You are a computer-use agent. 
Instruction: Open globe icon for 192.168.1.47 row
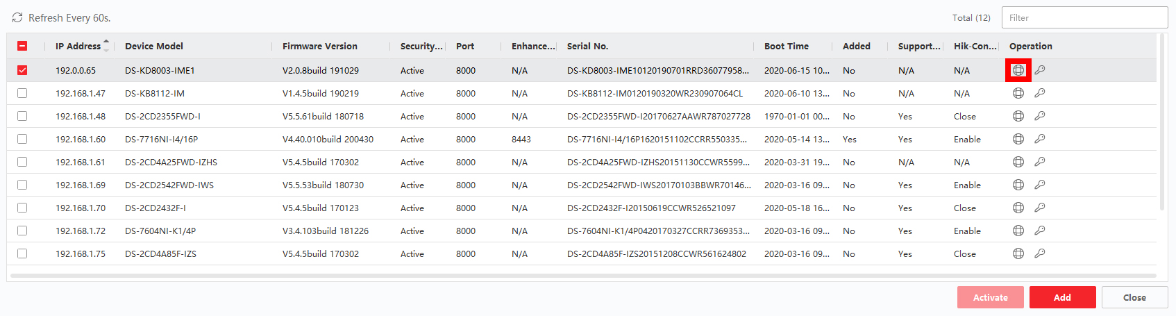click(1018, 93)
